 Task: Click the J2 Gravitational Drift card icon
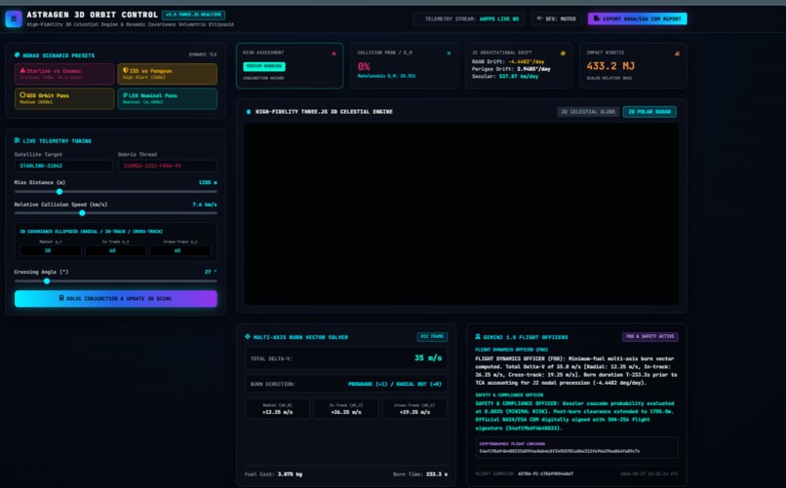pyautogui.click(x=563, y=53)
